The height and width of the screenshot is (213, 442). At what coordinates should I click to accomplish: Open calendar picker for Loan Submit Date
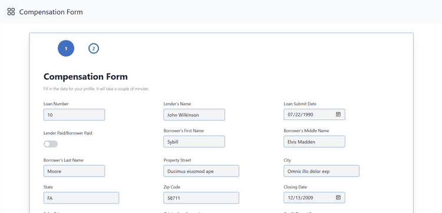pos(338,115)
